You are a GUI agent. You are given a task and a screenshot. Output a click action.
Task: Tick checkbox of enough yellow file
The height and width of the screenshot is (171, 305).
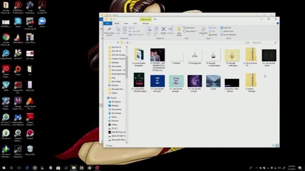(x=227, y=63)
